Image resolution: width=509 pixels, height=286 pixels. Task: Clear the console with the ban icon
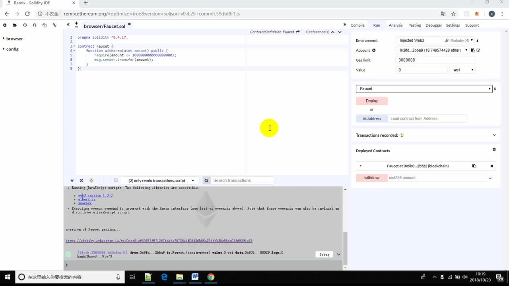(x=82, y=180)
